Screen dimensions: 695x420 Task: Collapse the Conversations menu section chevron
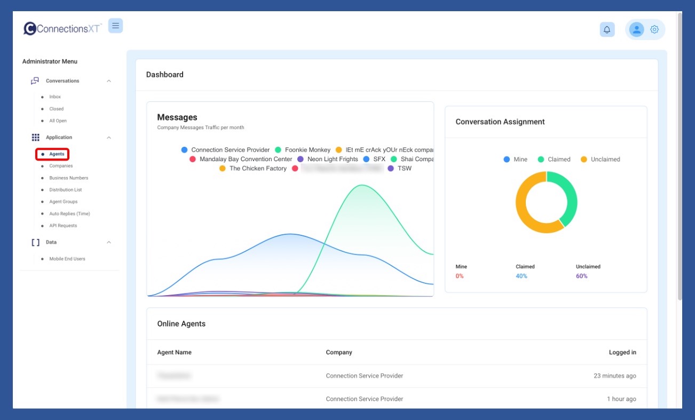pos(109,81)
